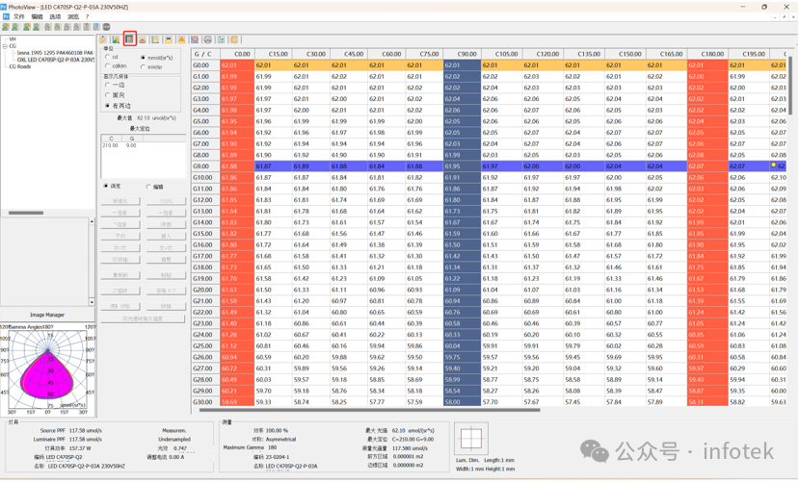Select the mmol(sr*s) unit radio button
The height and width of the screenshot is (483, 799).
pos(144,58)
